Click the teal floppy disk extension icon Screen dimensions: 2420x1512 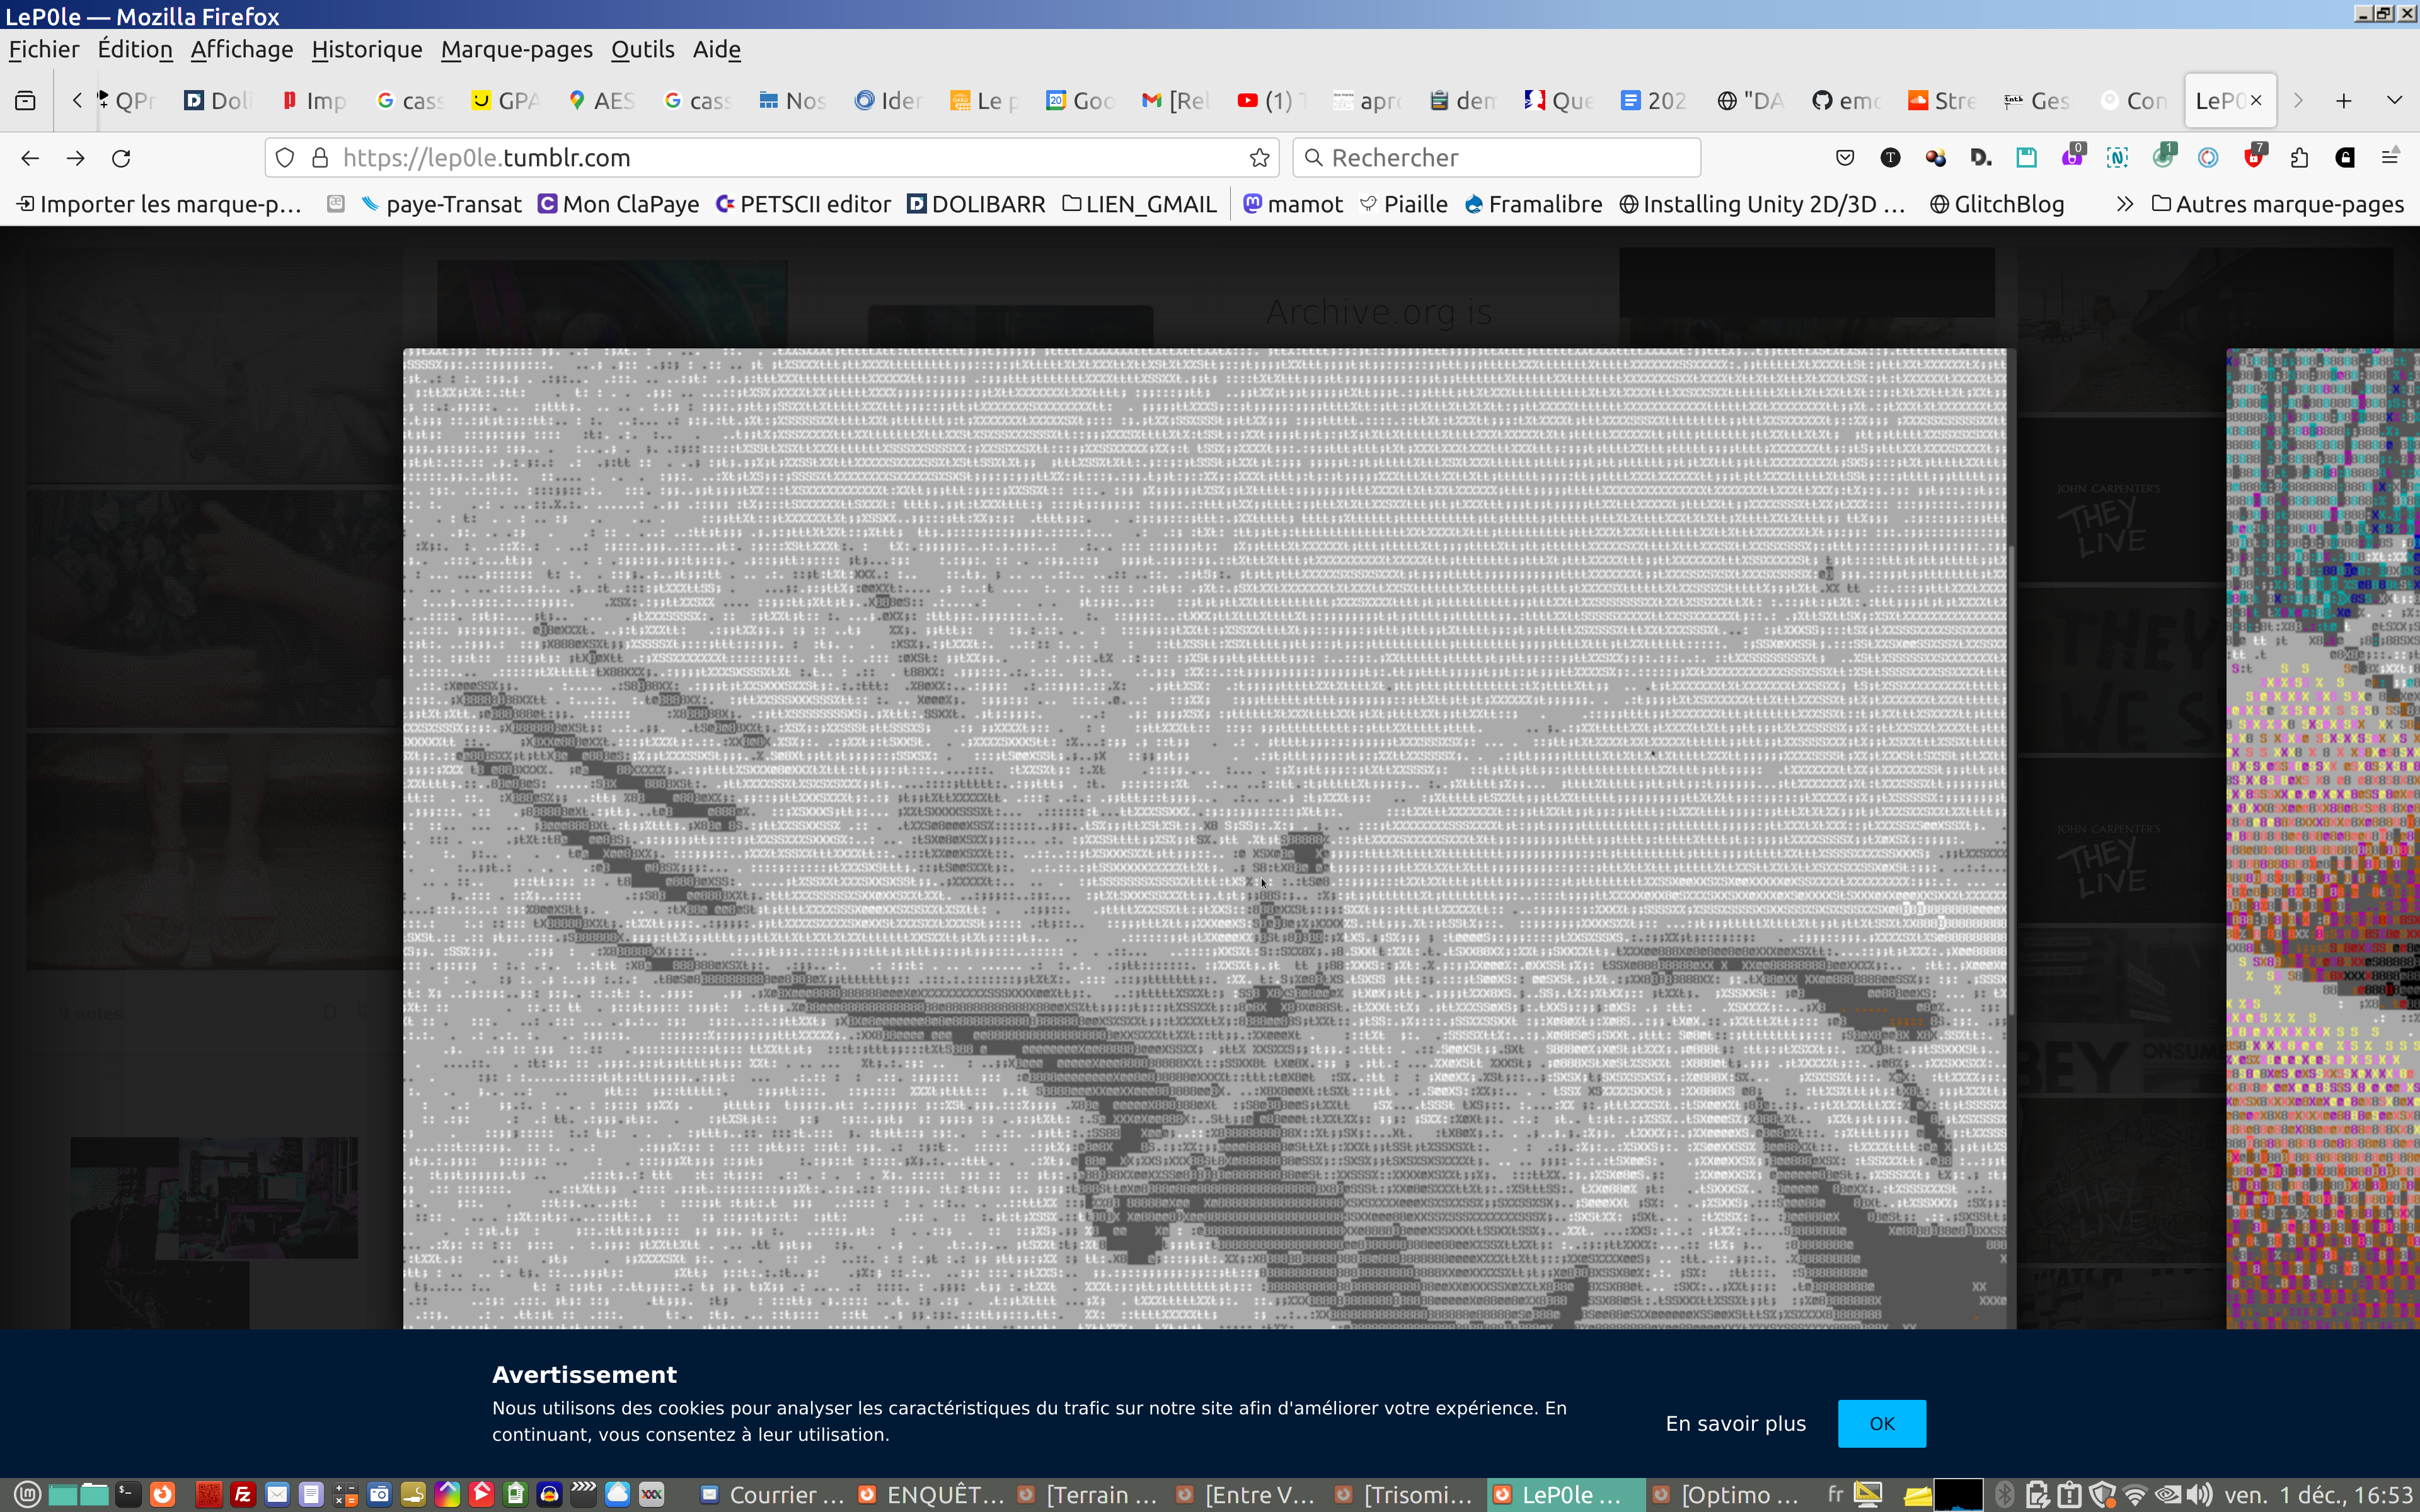click(x=2026, y=158)
